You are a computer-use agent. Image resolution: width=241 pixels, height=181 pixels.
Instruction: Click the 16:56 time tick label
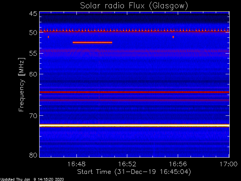(178, 164)
